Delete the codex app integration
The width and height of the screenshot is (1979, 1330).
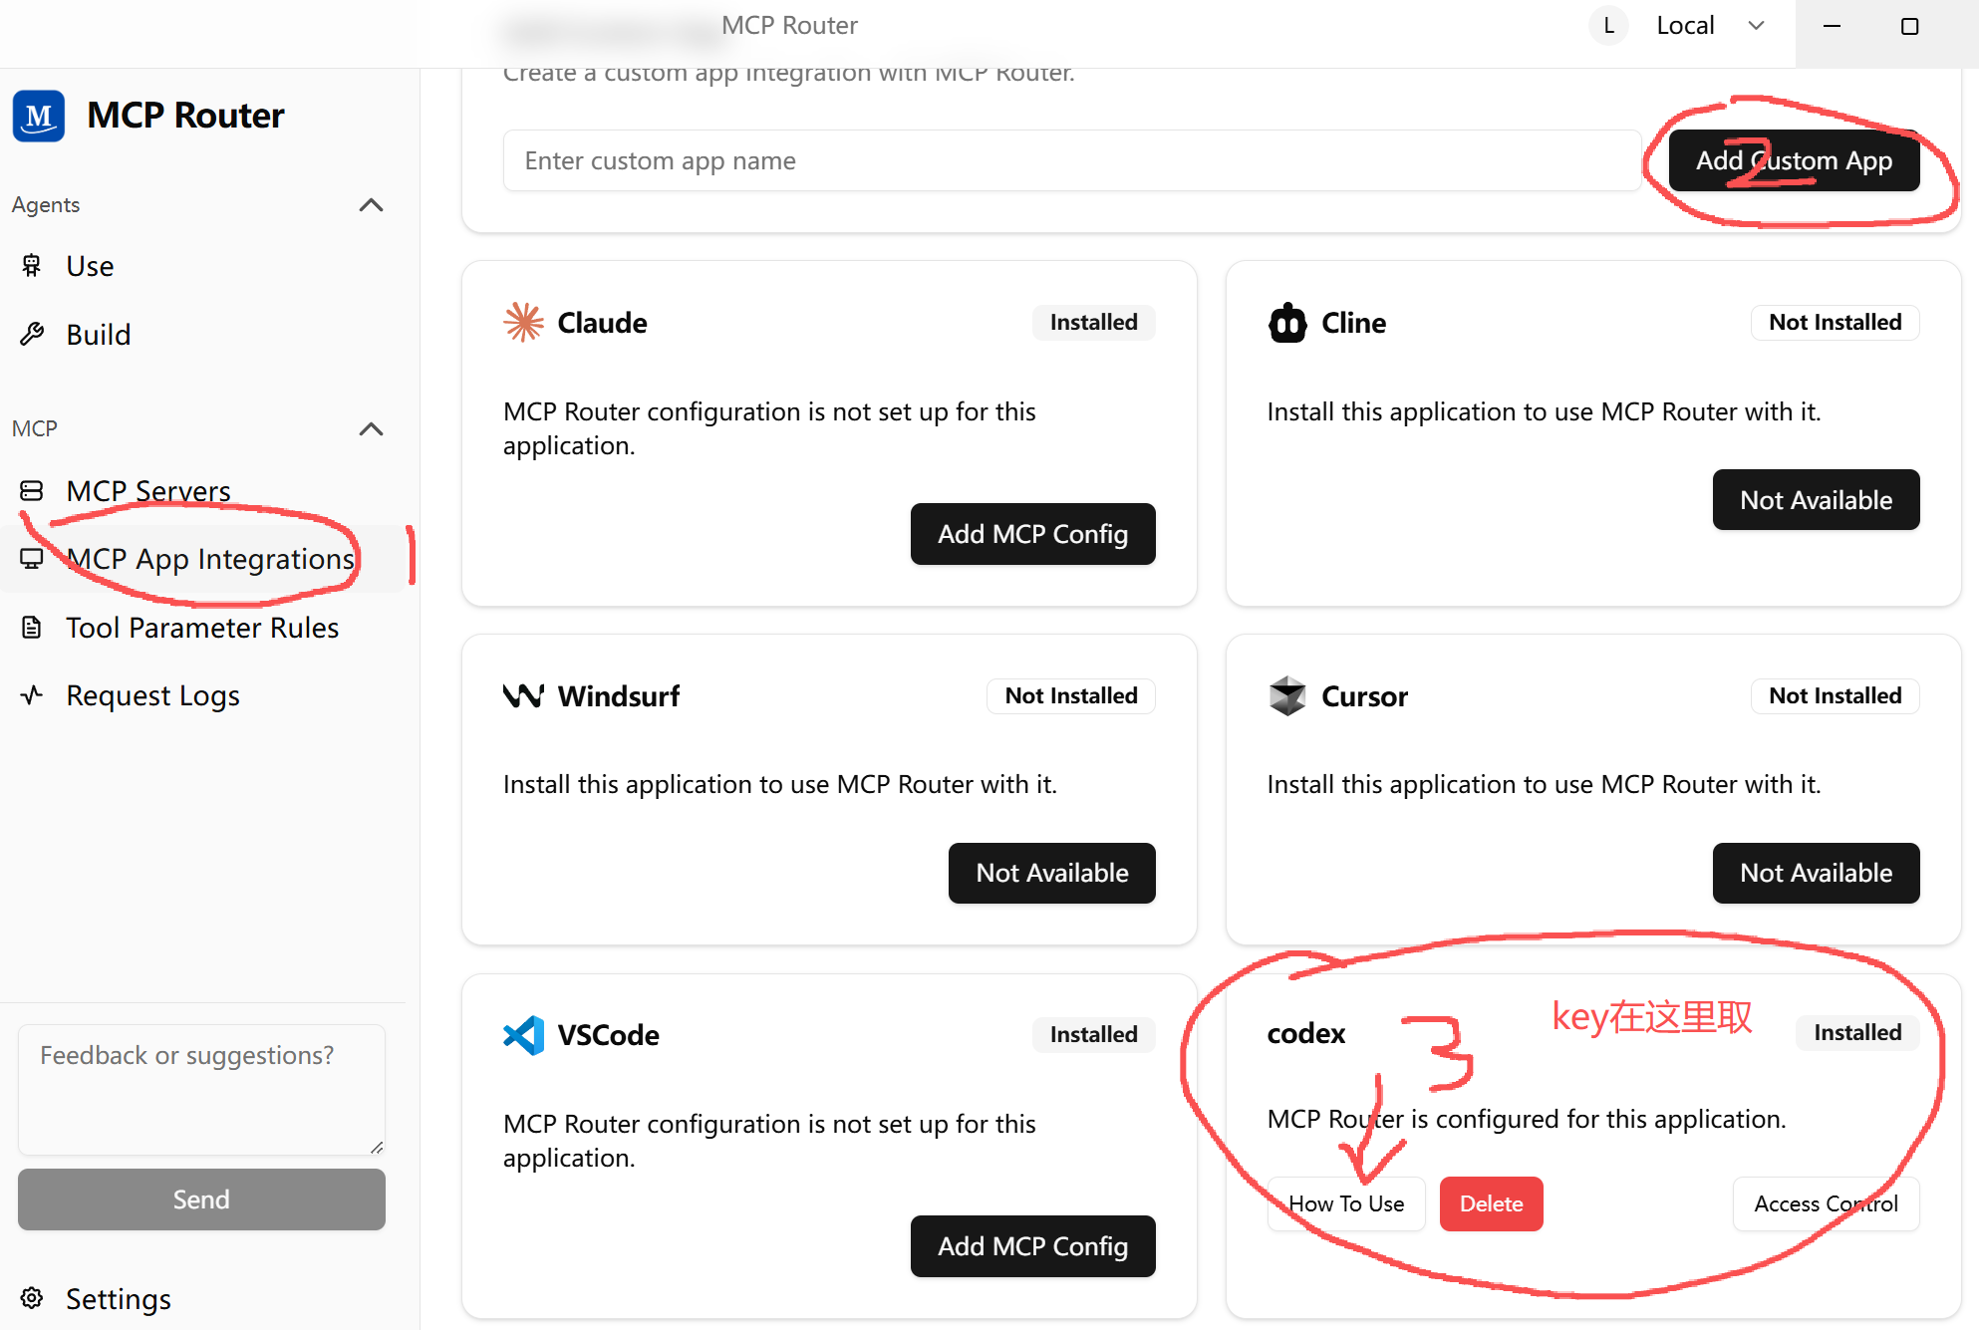tap(1491, 1203)
